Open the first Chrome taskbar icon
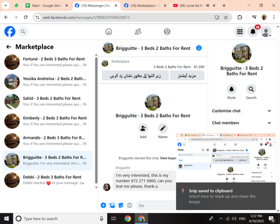Image resolution: width=280 pixels, height=224 pixels. point(128,218)
